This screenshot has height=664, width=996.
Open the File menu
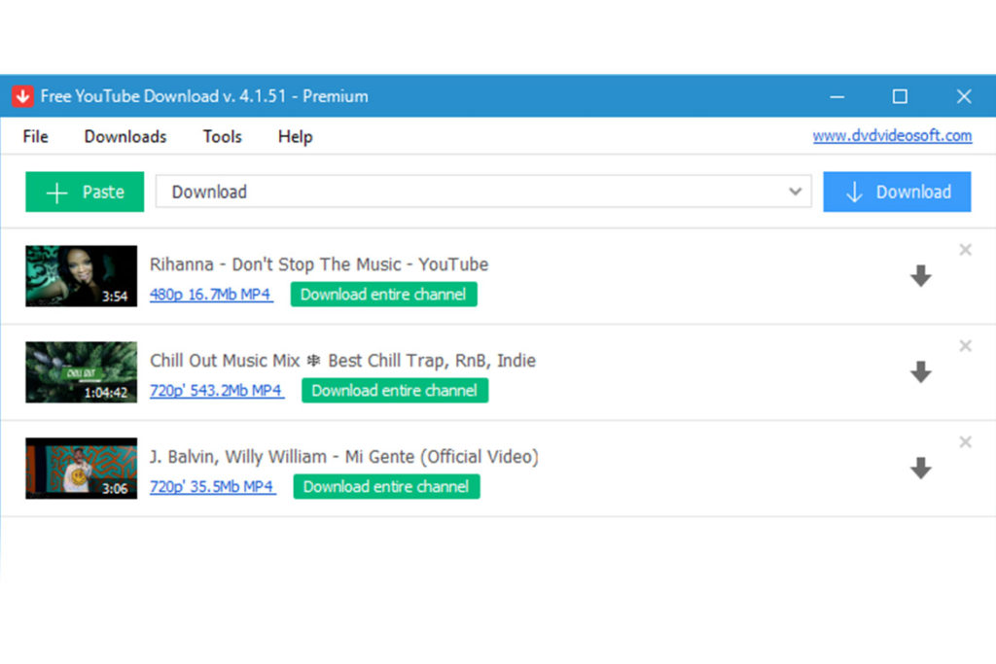[36, 136]
